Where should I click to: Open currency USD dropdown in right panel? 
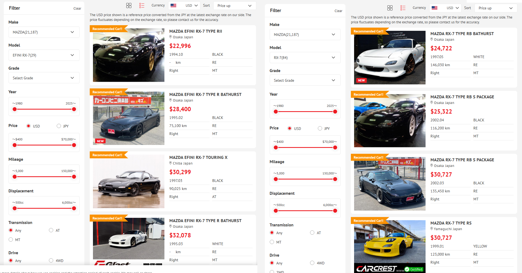coord(445,8)
